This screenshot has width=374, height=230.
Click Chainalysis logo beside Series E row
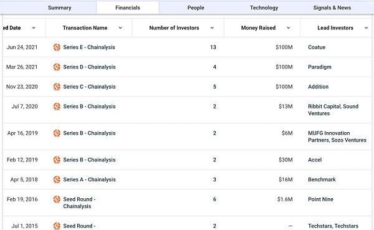pyautogui.click(x=57, y=47)
